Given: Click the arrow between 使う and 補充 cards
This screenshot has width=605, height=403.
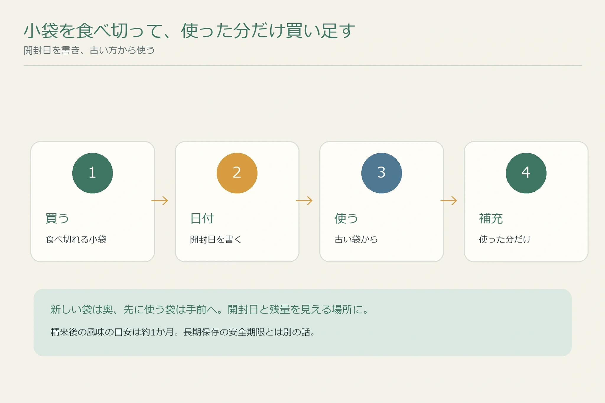Looking at the screenshot, I should click(x=448, y=201).
